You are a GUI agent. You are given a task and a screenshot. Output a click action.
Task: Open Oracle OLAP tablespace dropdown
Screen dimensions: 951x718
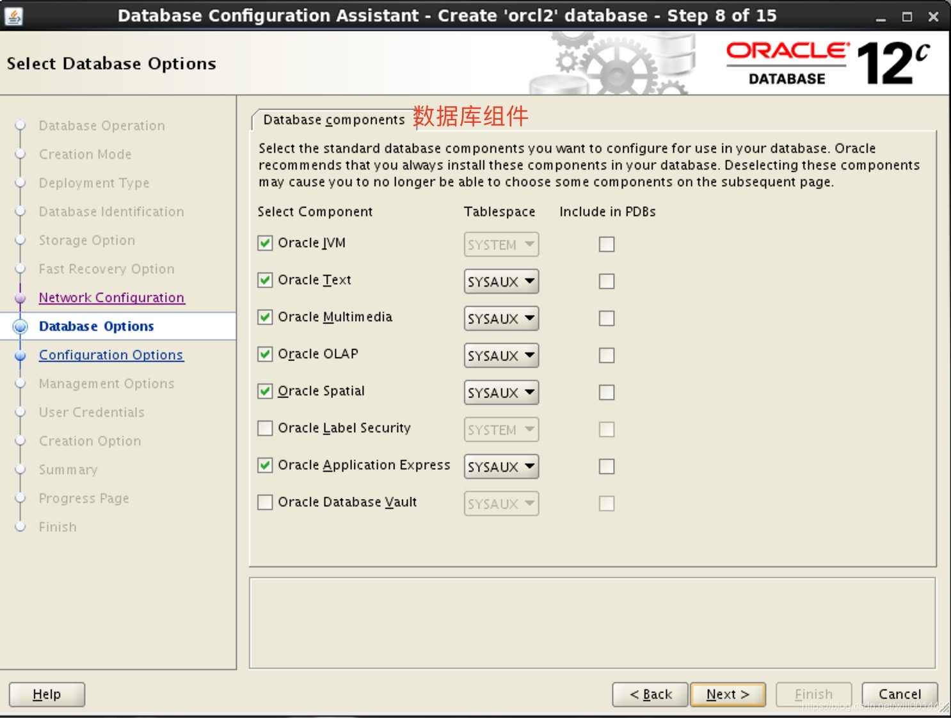pos(501,356)
